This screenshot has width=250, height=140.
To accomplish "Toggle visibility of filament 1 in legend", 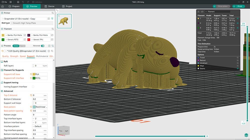I will point(237,19).
